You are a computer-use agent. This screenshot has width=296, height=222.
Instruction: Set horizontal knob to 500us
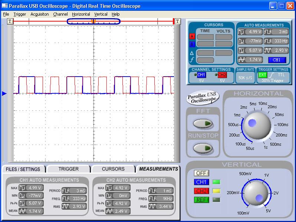point(234,125)
